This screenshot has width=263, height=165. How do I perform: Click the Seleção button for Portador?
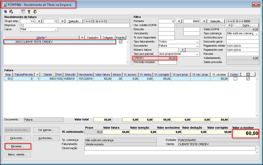click(x=216, y=21)
